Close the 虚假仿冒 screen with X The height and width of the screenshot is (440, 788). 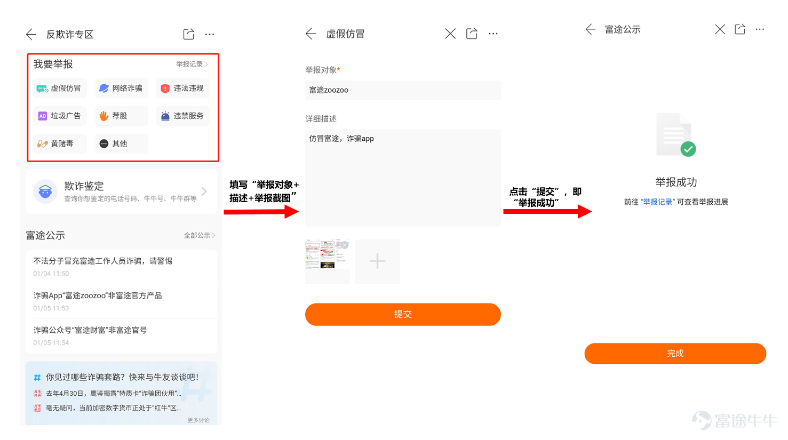pyautogui.click(x=450, y=34)
